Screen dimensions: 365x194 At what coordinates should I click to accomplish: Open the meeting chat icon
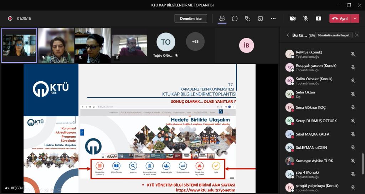235,19
